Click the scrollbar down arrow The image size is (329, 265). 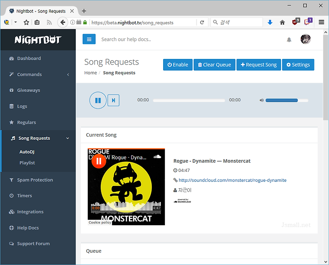pos(325,262)
